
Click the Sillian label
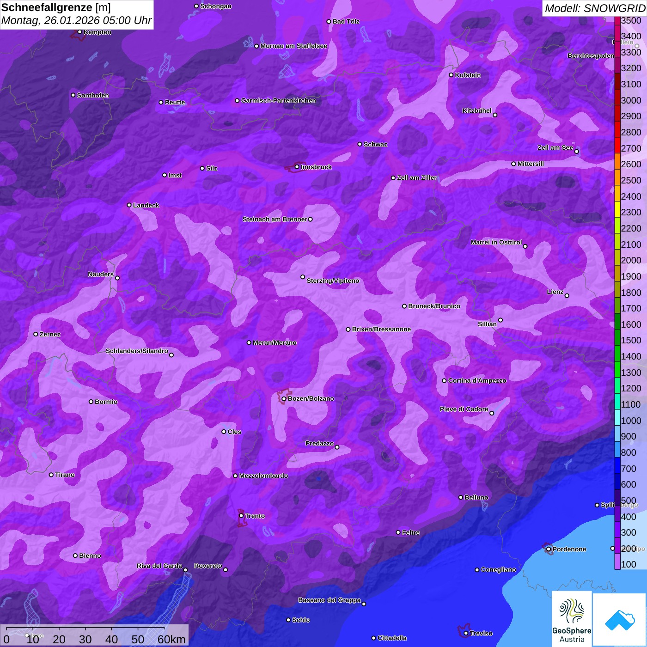[487, 324]
